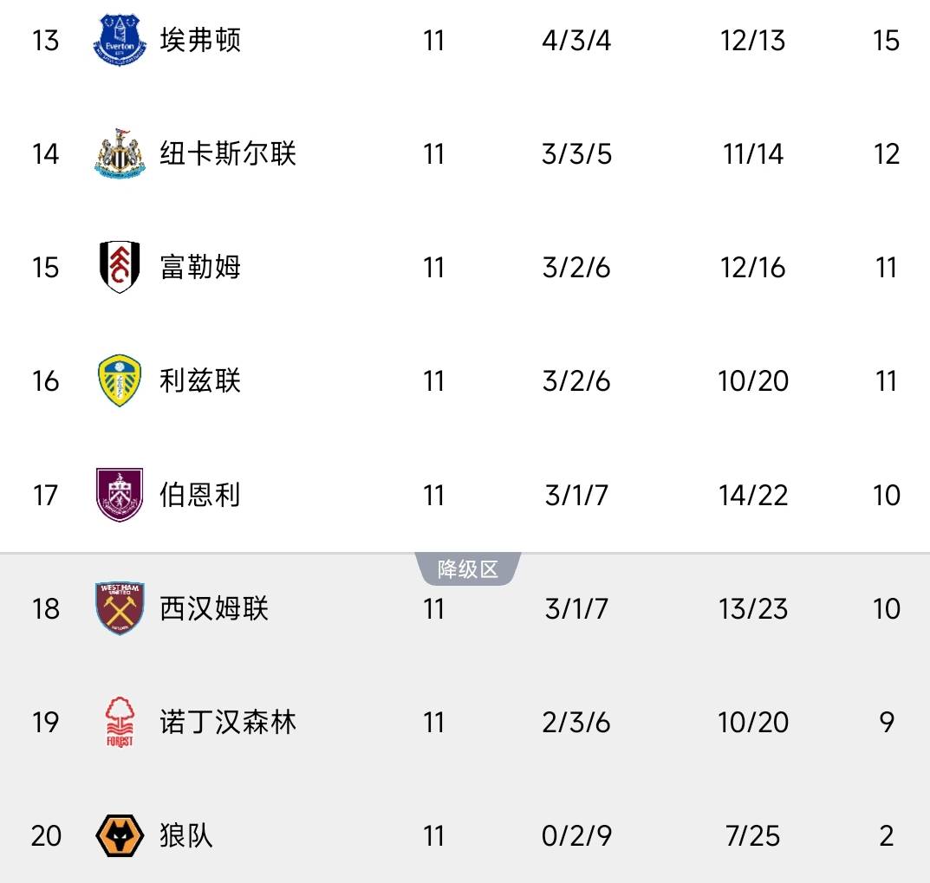930x883 pixels.
Task: Tap the Leeds United crest
Action: [120, 380]
